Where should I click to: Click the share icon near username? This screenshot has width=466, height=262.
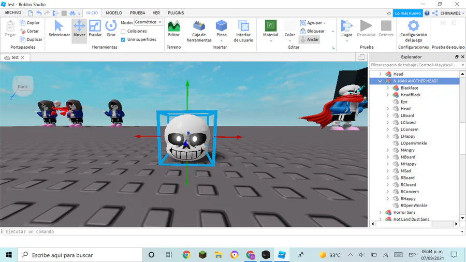tap(435, 13)
